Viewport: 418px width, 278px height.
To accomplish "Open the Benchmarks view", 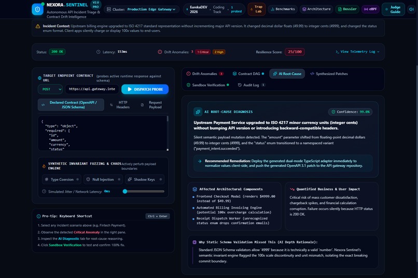I will [x=283, y=9].
